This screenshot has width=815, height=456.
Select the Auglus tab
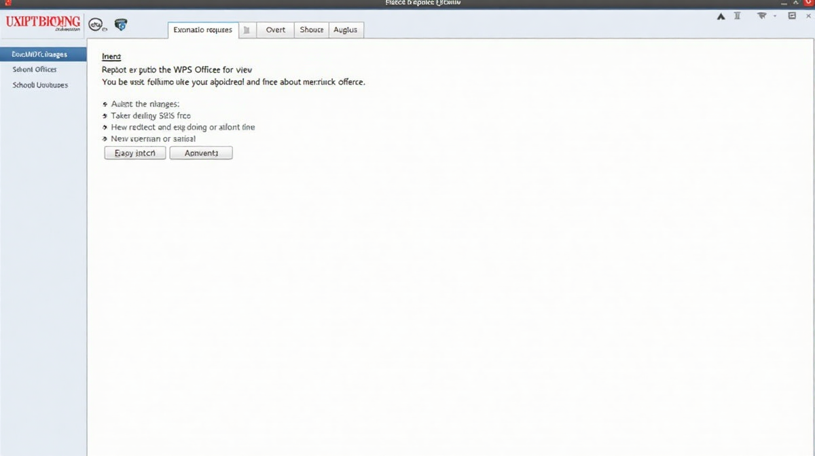[346, 30]
